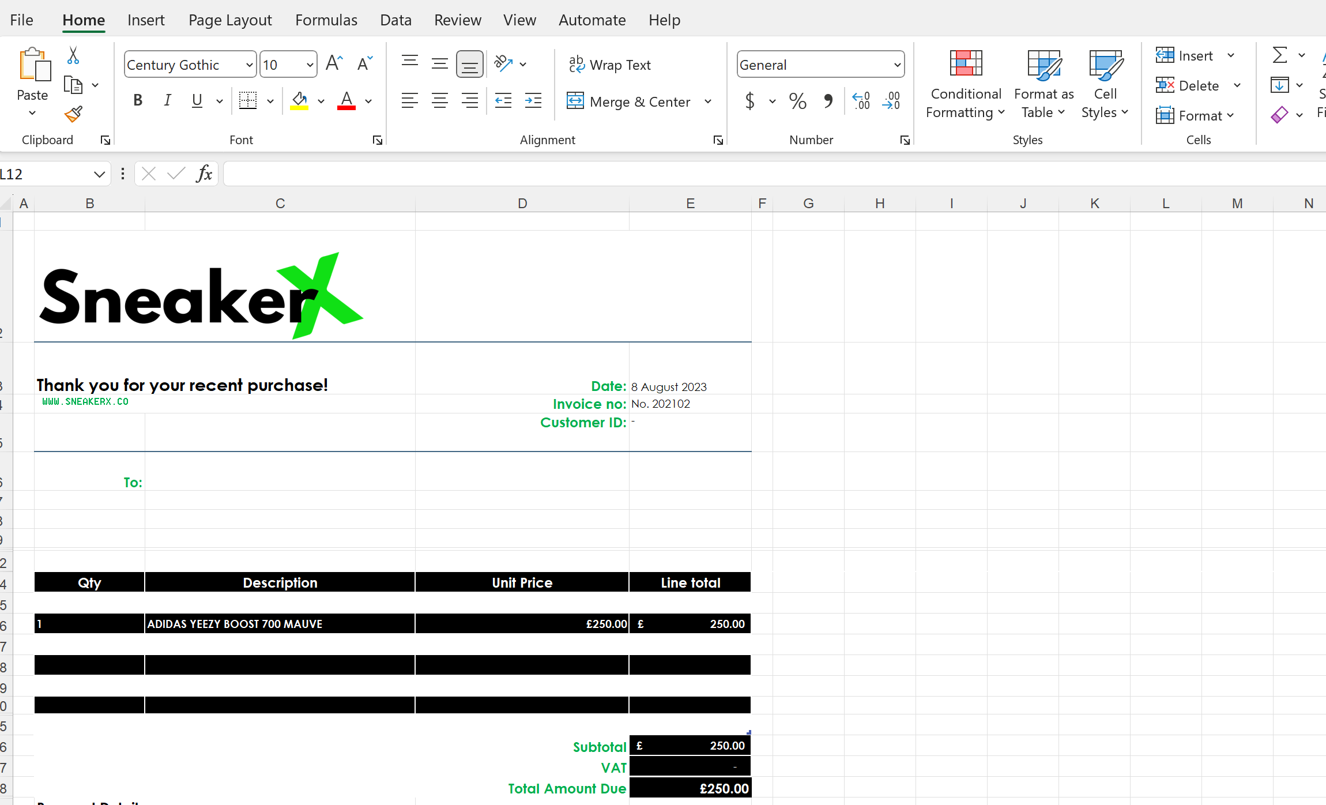The height and width of the screenshot is (805, 1326).
Task: Open Alignment settings dialog launcher
Action: tap(718, 140)
